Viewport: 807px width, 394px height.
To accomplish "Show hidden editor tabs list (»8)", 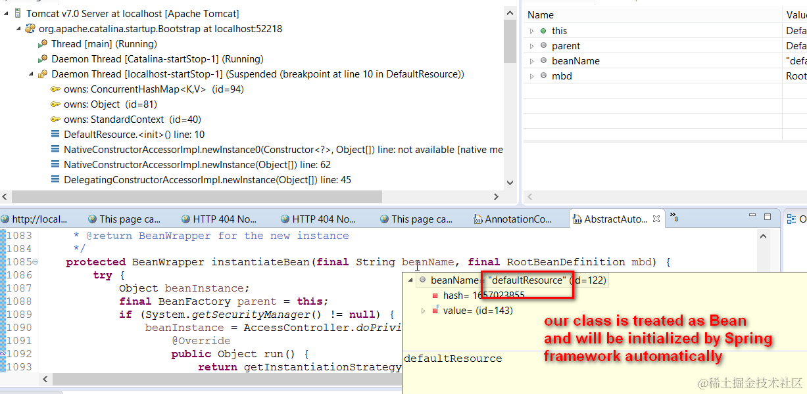I will pos(674,217).
